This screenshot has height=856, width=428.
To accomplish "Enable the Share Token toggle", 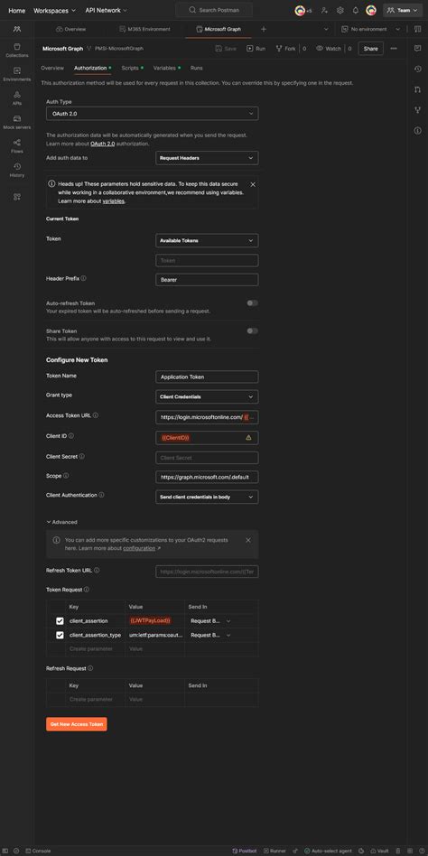I will pos(252,330).
